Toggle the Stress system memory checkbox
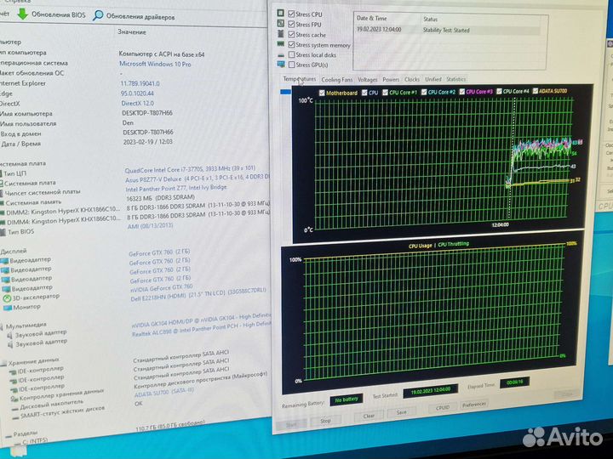 point(291,44)
